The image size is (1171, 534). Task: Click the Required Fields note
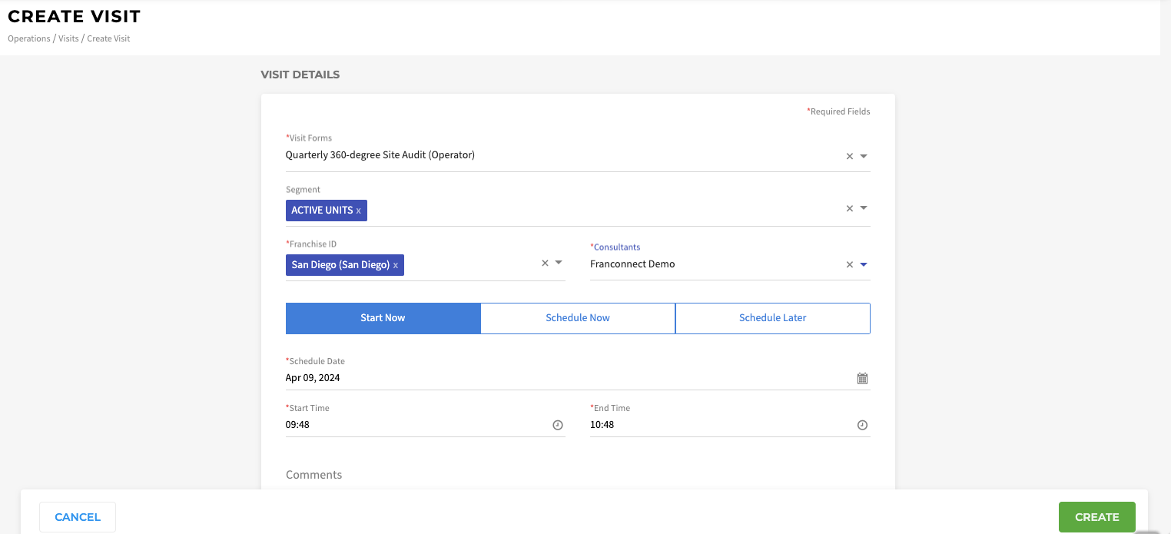[838, 111]
